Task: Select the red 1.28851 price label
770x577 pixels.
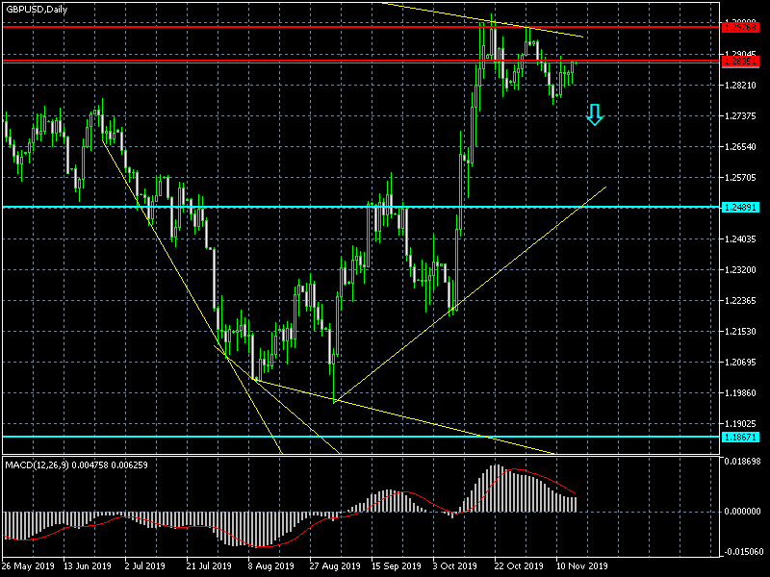Action: pos(740,62)
